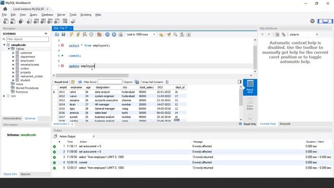The image size is (334, 188).
Task: Open the Jump to dropdown
Action: (304, 34)
